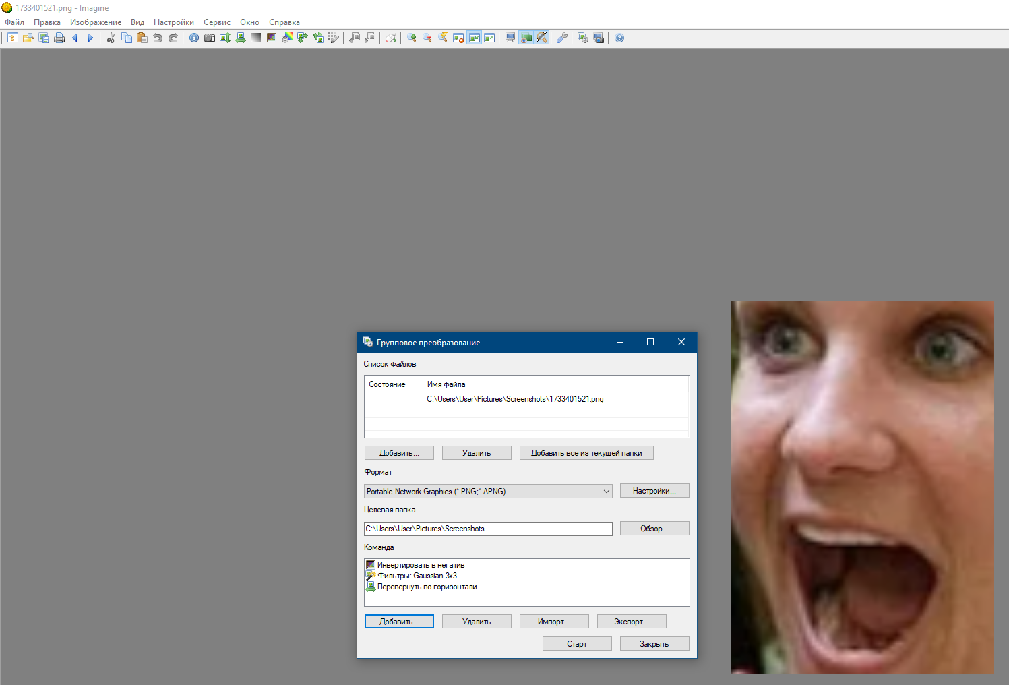This screenshot has width=1009, height=685.
Task: Click the flip horizontal toolbar icon
Action: point(241,38)
